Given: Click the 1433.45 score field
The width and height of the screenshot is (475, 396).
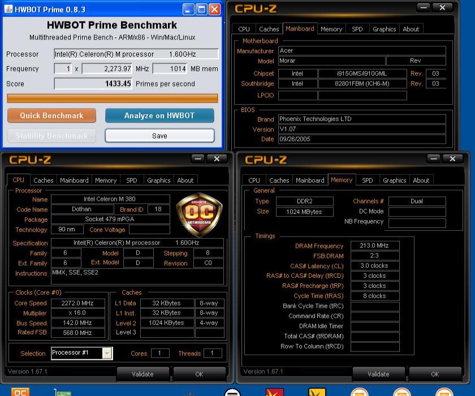Looking at the screenshot, I should 93,84.
